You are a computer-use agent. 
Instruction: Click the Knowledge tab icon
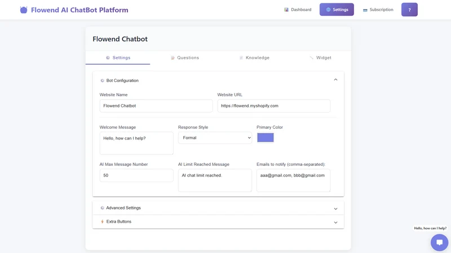pyautogui.click(x=241, y=58)
